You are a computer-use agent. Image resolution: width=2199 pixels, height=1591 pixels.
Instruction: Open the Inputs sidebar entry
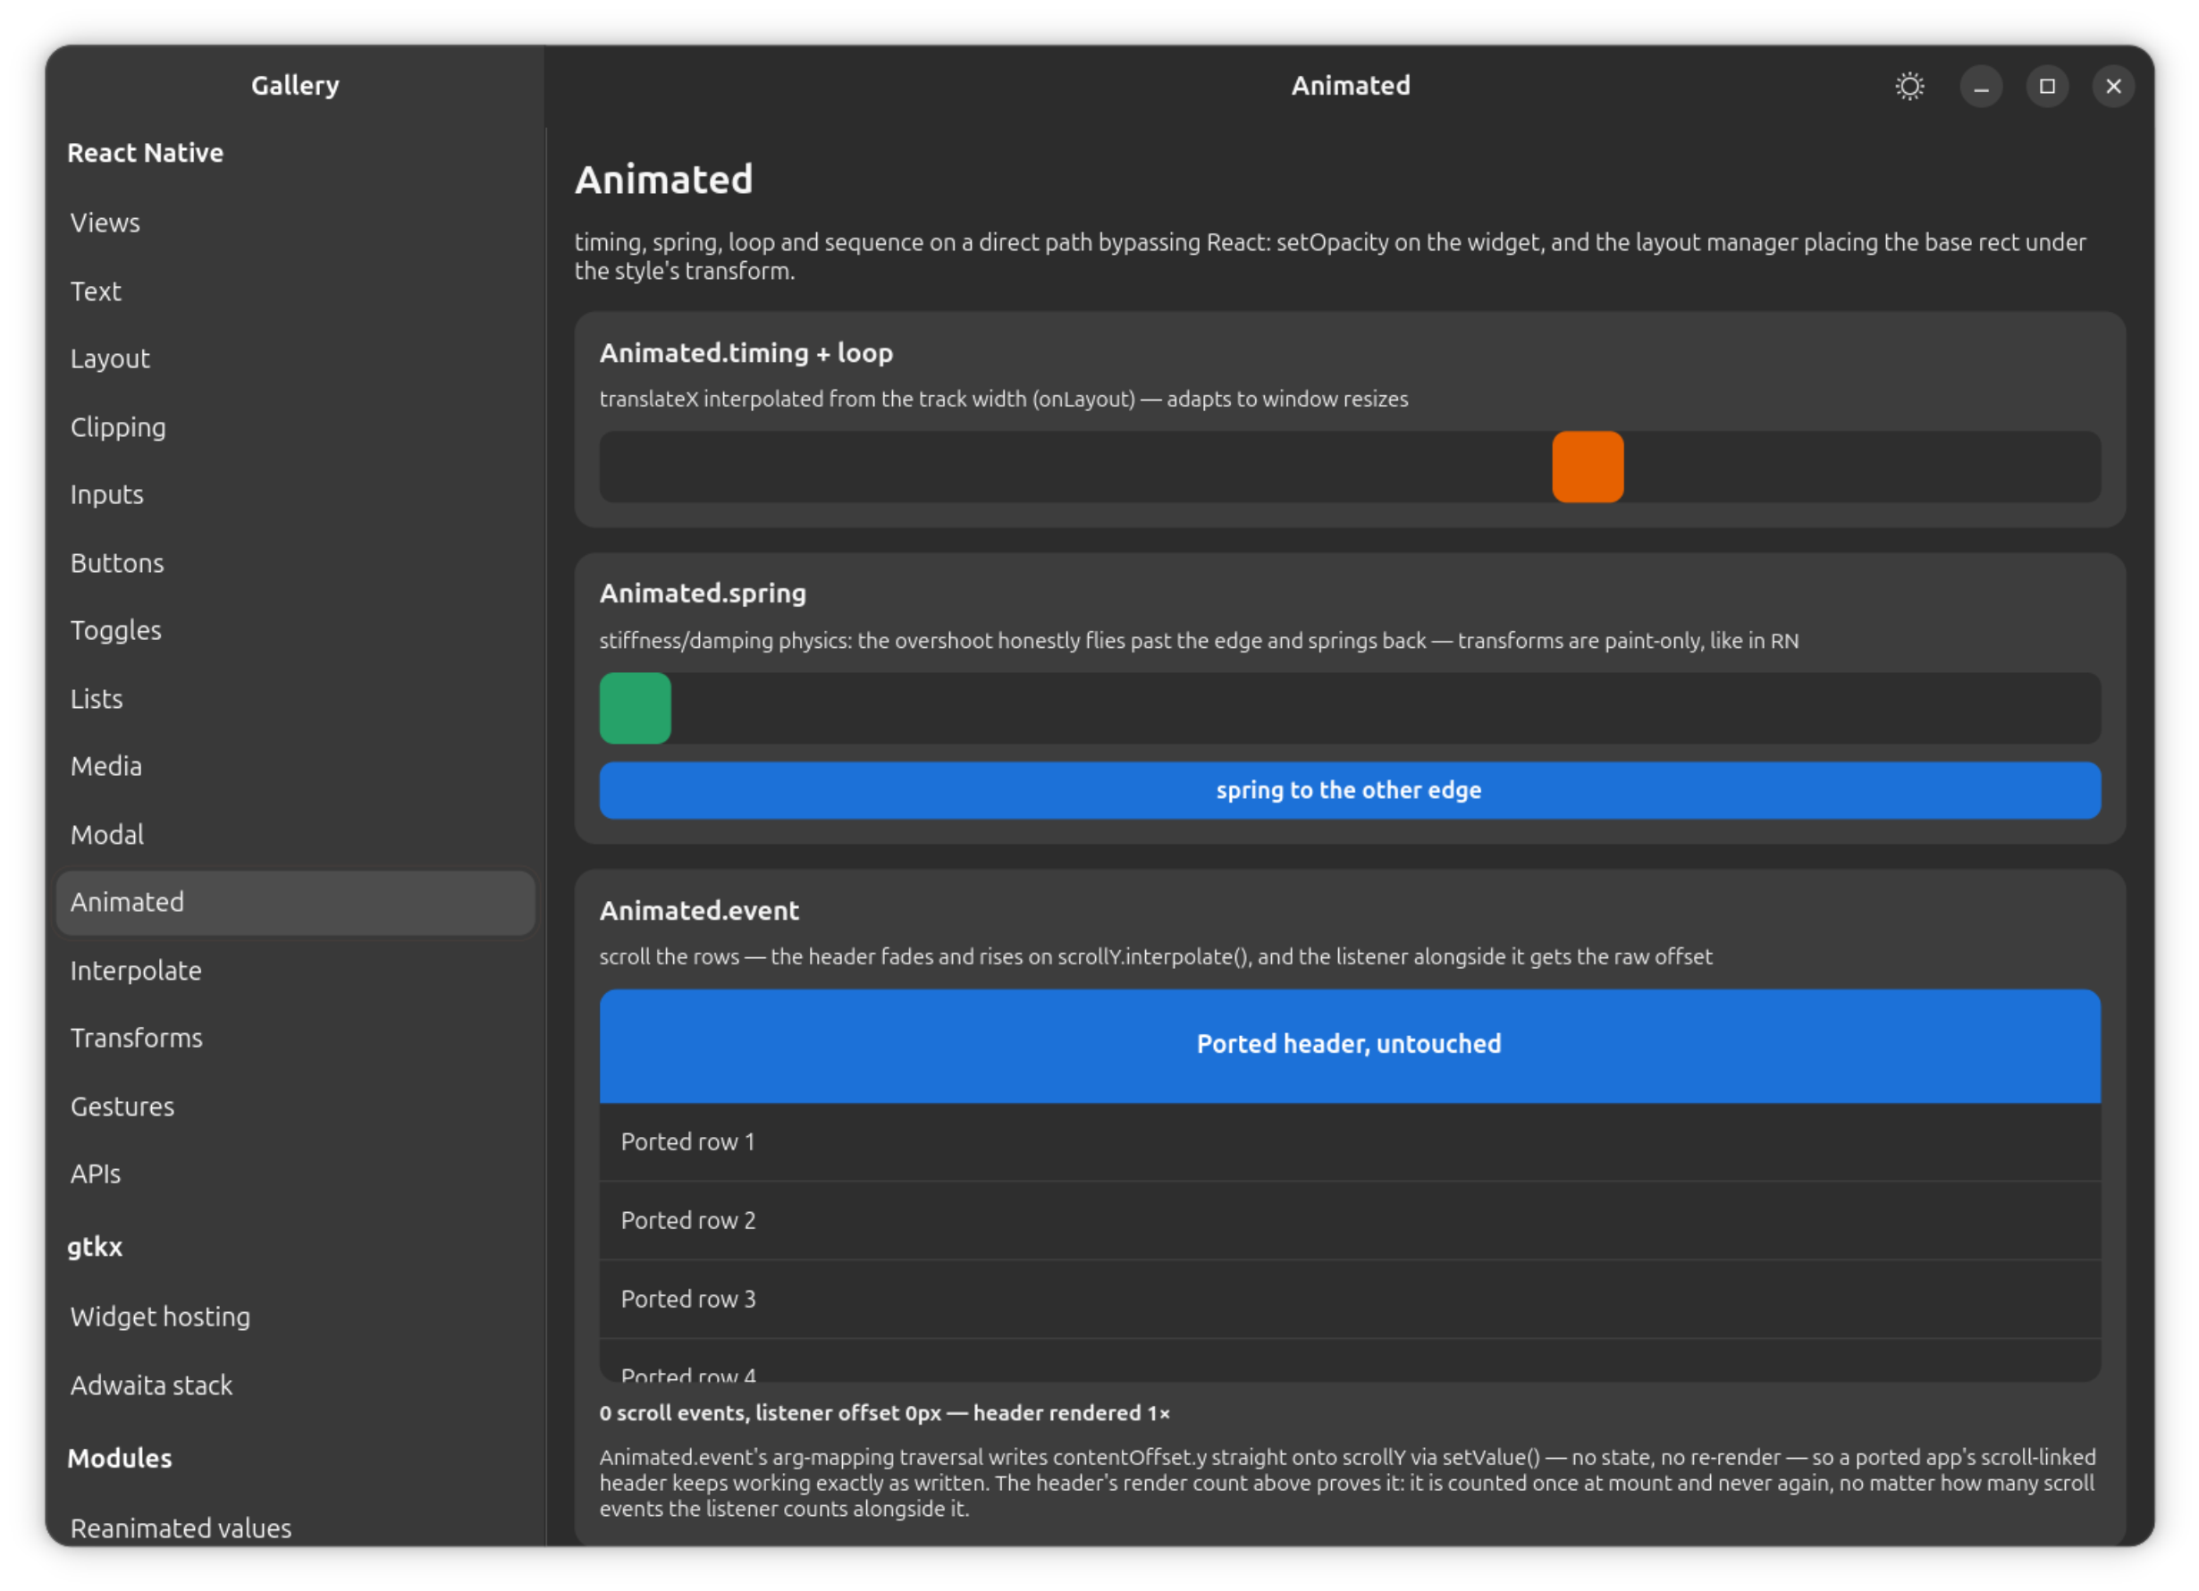[x=296, y=494]
